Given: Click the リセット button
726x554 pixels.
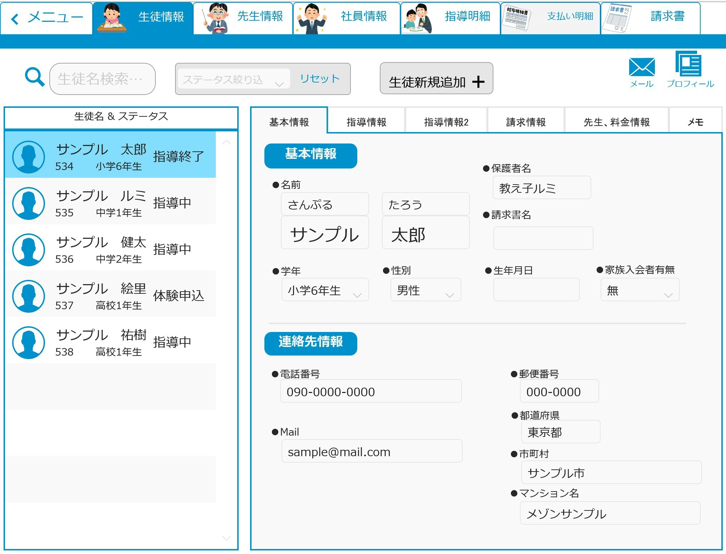Looking at the screenshot, I should point(320,79).
